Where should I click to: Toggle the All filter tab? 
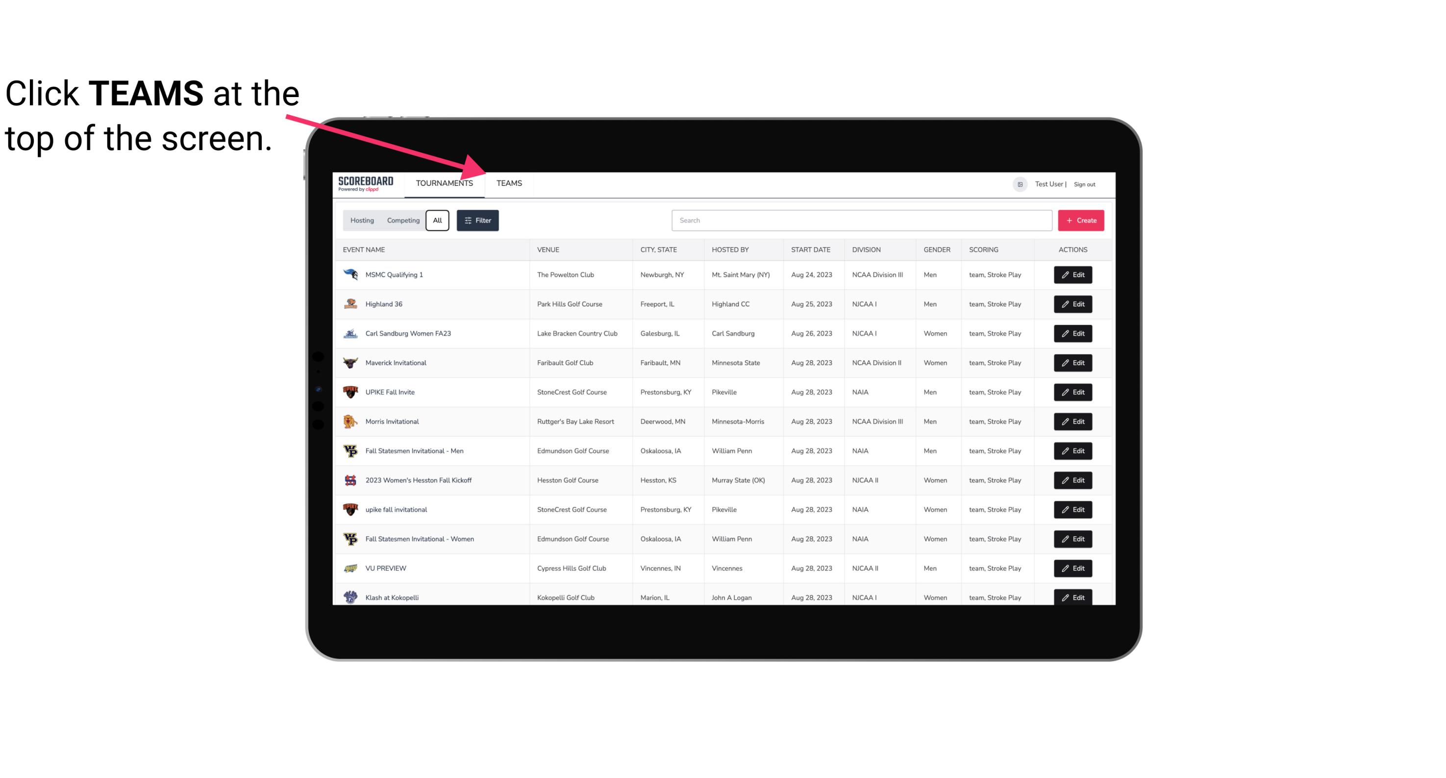point(438,221)
